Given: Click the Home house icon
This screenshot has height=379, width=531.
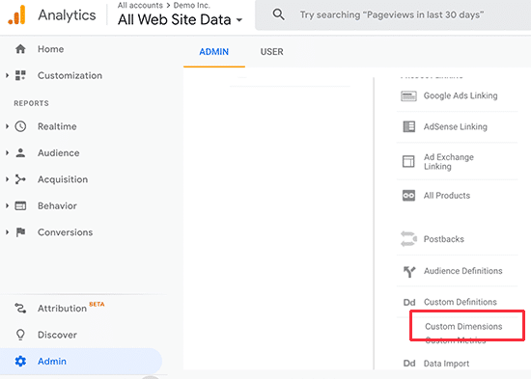Looking at the screenshot, I should [20, 49].
